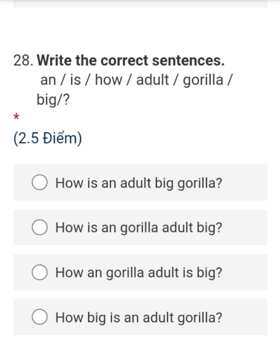280x351 pixels.
Task: Select the radio button for "How is an adult big gorilla?"
Action: point(40,183)
